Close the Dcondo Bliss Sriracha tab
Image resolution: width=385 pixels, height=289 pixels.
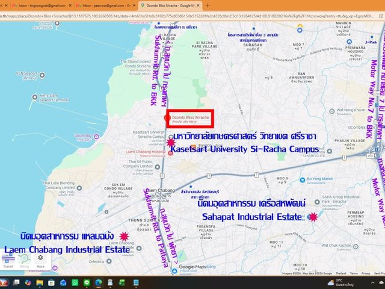(x=199, y=5)
